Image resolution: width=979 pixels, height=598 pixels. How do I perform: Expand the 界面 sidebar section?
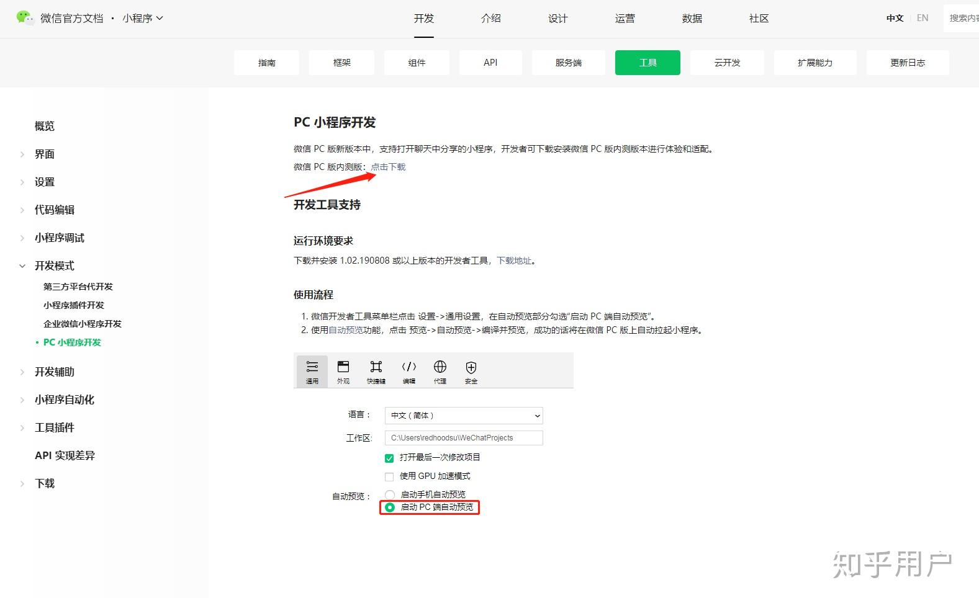[22, 154]
